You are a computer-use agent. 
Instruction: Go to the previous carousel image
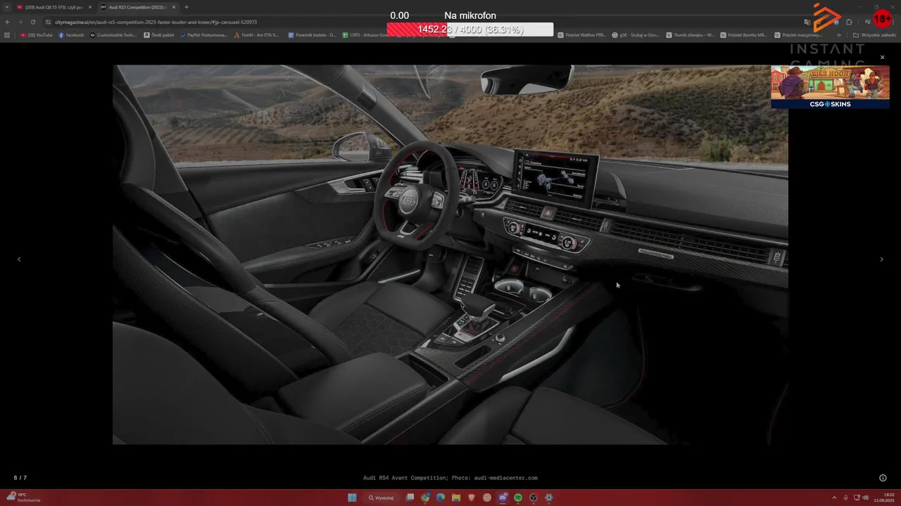point(19,259)
